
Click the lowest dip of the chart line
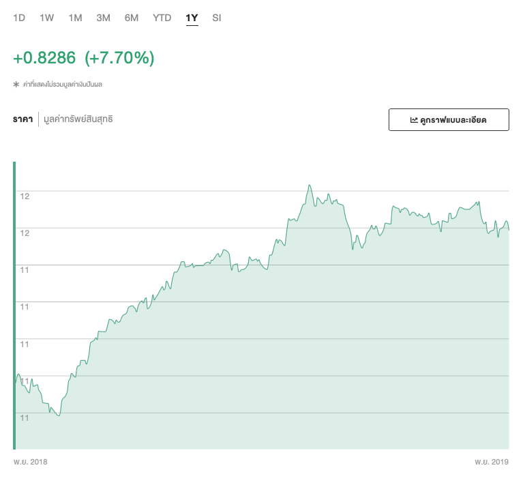pyautogui.click(x=59, y=415)
